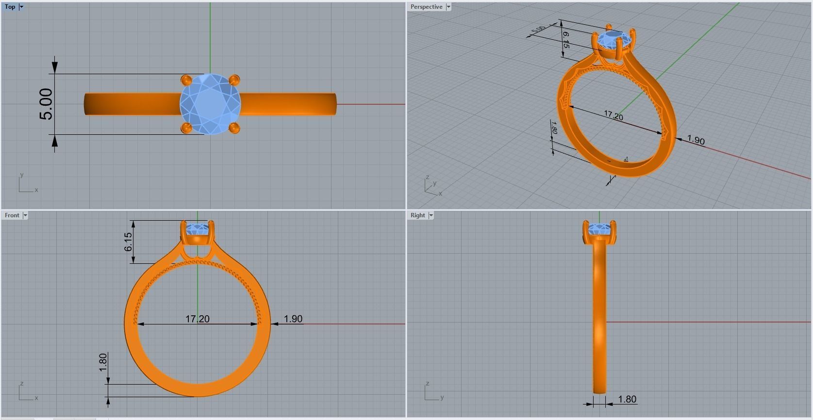Pick the blue gemstone in the Top view
The width and height of the screenshot is (813, 420).
(210, 104)
